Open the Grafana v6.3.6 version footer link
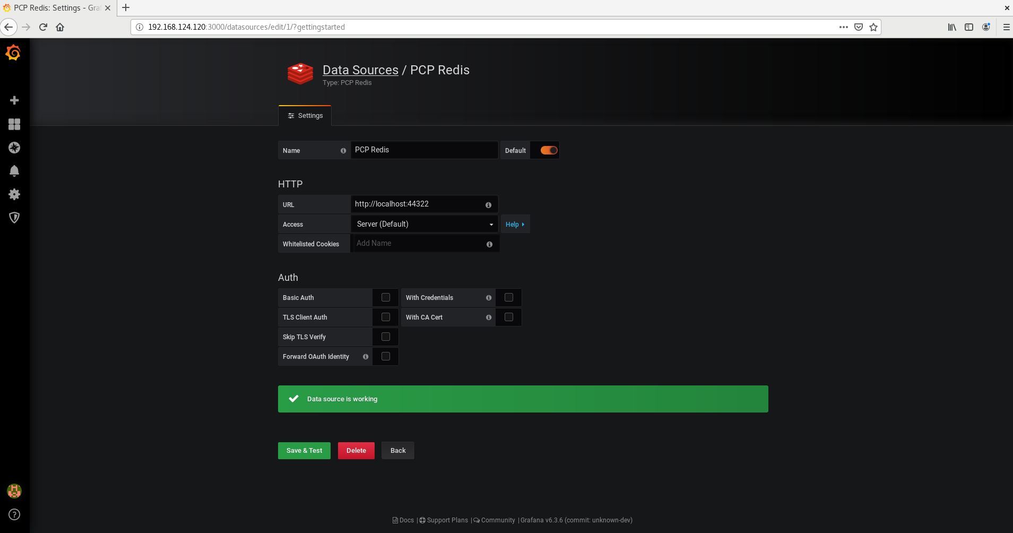1013x533 pixels. click(576, 520)
